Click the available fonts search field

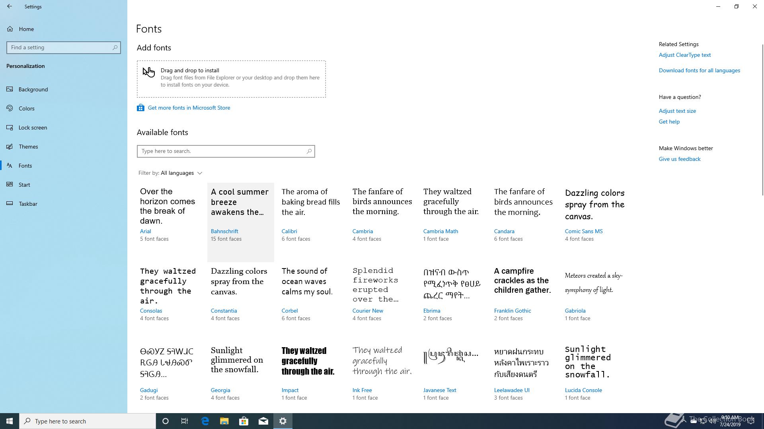[x=226, y=151]
